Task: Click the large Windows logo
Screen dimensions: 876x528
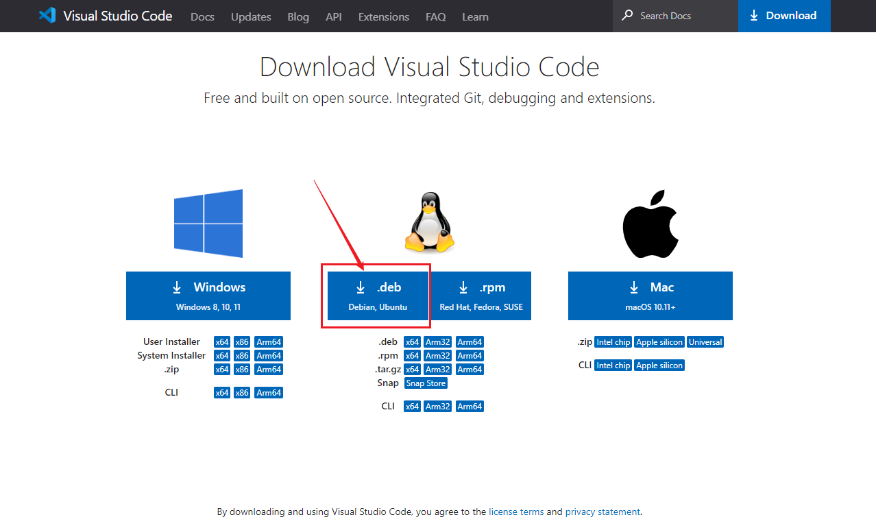Action: (208, 224)
